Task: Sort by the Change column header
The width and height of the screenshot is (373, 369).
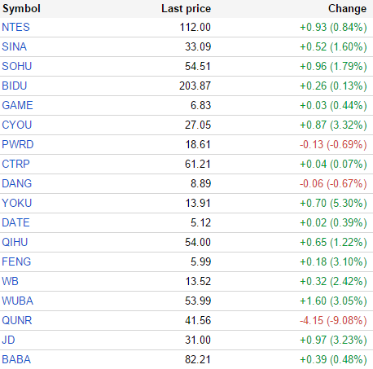Action: point(347,9)
